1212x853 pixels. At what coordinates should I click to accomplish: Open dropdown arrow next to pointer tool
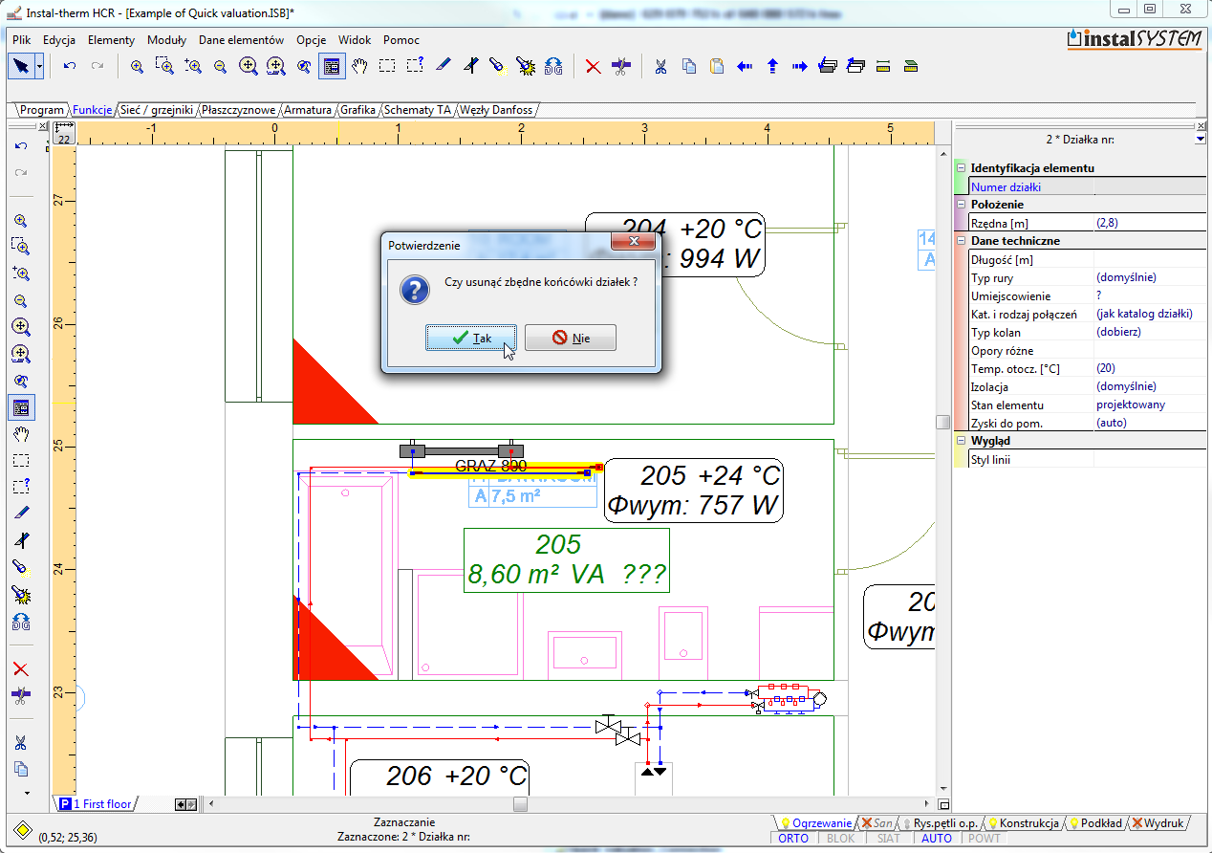(39, 66)
